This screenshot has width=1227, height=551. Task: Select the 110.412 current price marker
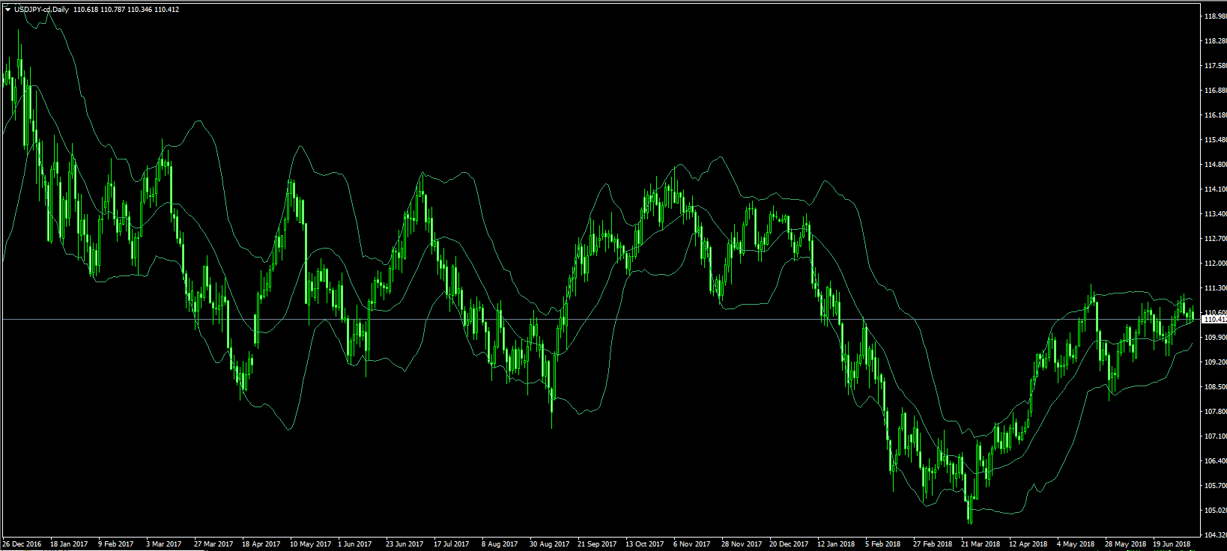(x=1214, y=320)
